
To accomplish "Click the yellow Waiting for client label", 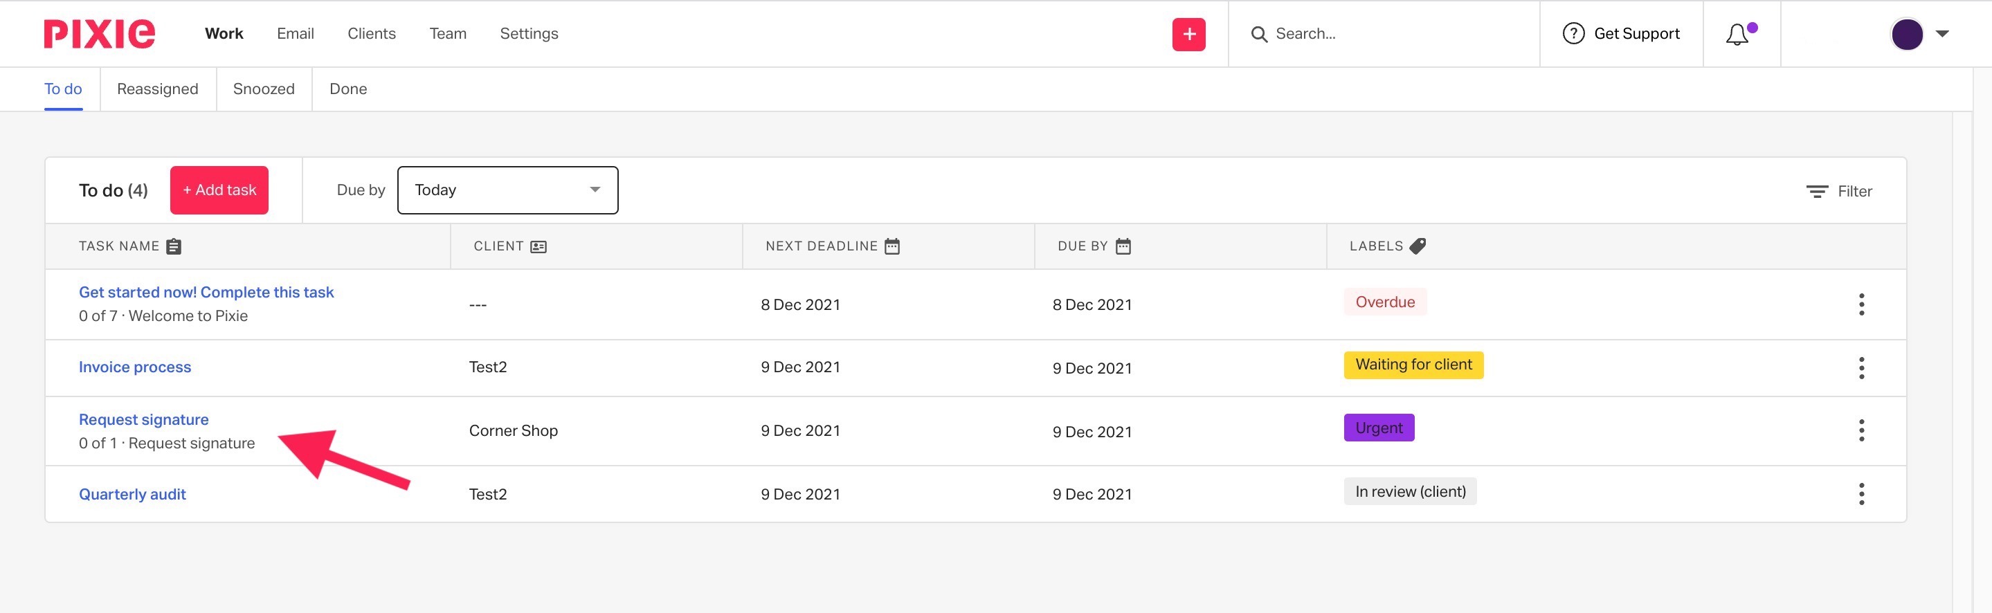I will (x=1413, y=365).
